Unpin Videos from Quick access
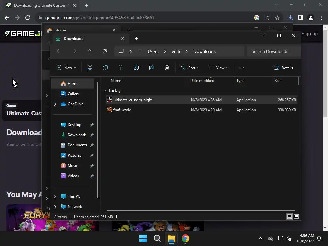This screenshot has height=246, width=328. click(92, 176)
